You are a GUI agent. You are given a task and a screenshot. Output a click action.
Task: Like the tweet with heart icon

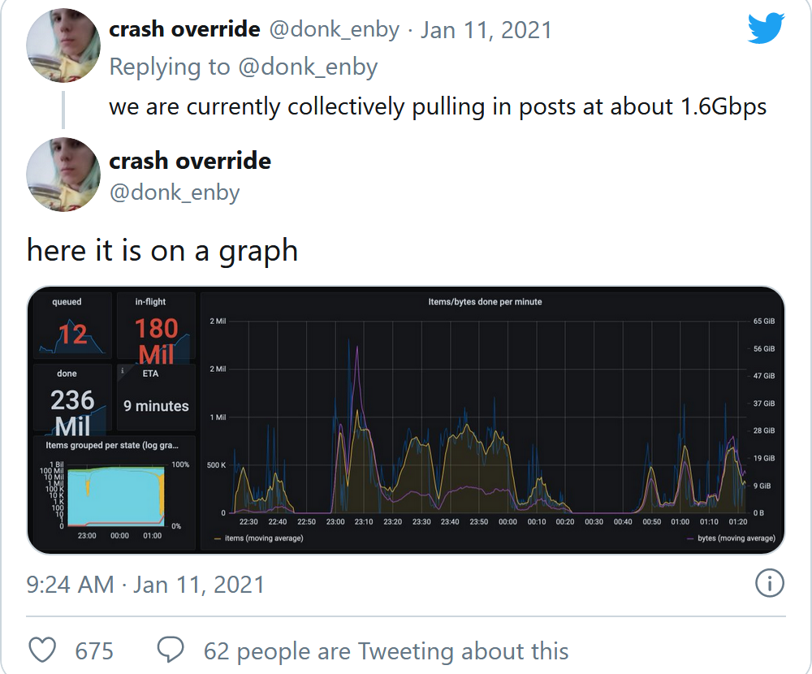tap(42, 650)
